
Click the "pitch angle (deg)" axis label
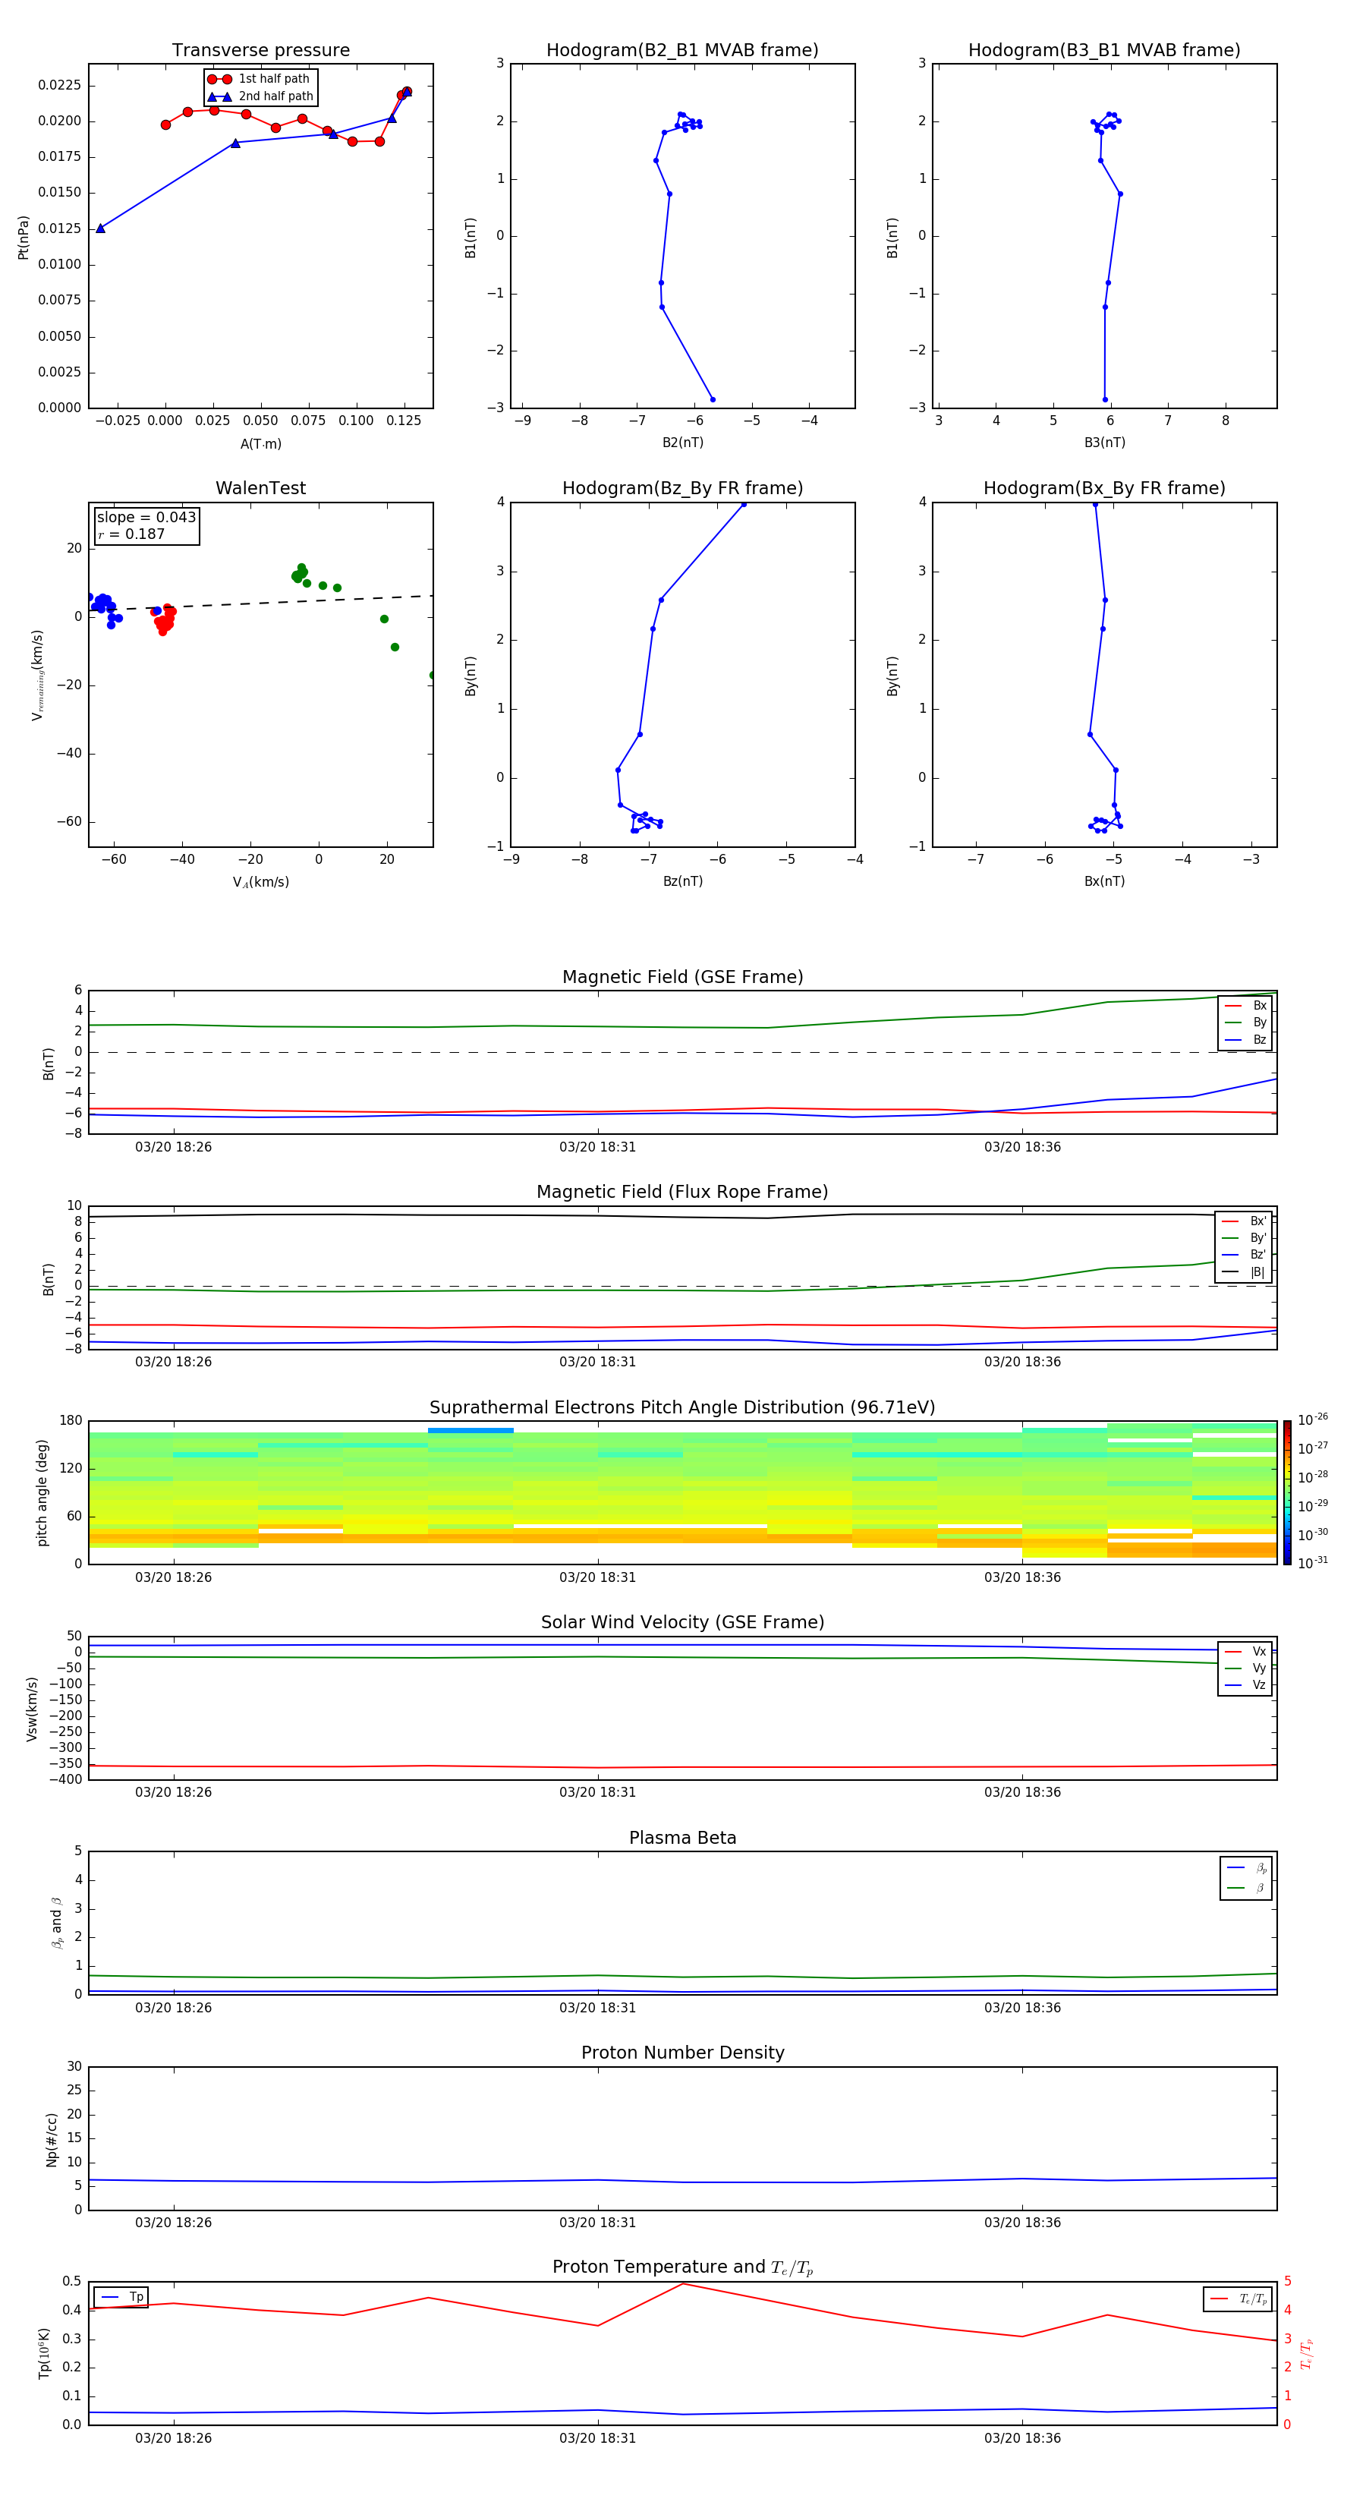(x=42, y=1492)
